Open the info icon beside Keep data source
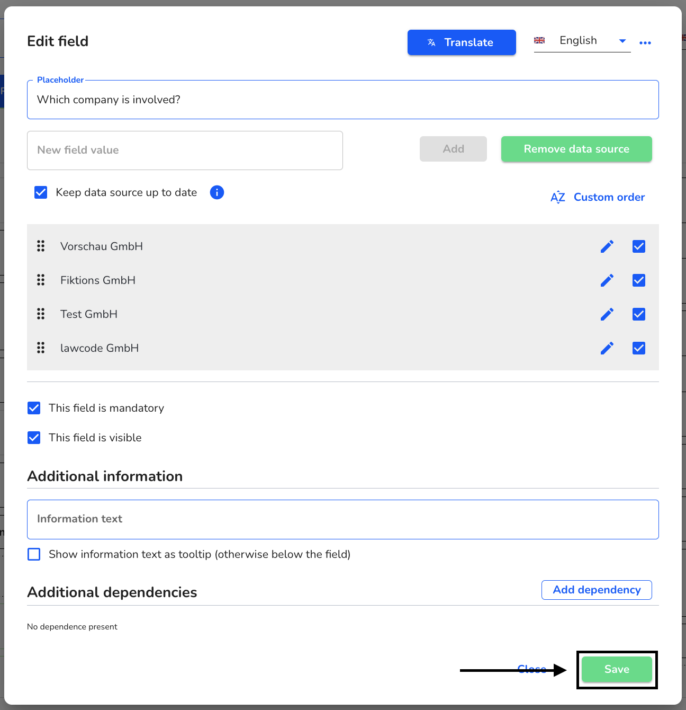This screenshot has width=686, height=710. coord(217,192)
